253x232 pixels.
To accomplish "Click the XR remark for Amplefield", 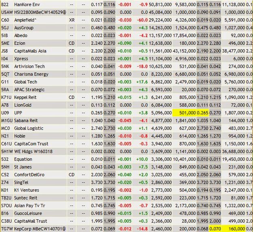I will point(72,20).
